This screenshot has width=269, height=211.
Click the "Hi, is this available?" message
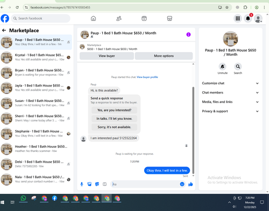tap(104, 90)
